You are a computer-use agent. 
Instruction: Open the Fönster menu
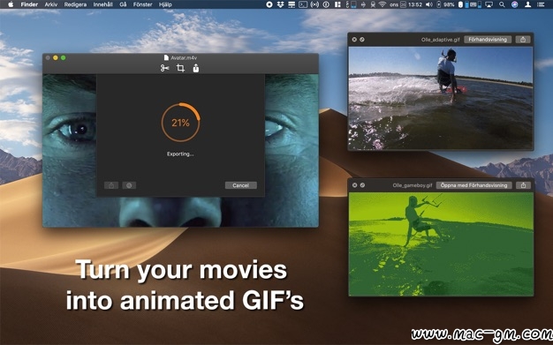[142, 4]
